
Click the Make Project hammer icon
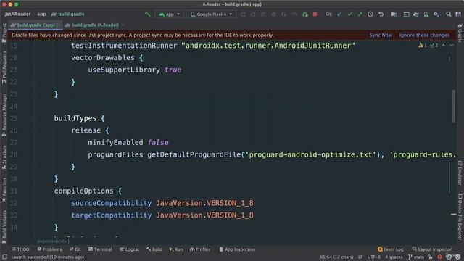[147, 14]
